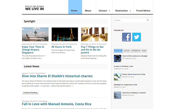Click the Latest News section heading
The image size is (175, 109).
point(31,66)
